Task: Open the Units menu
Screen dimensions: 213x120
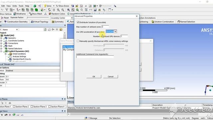Action: click(x=15, y=6)
